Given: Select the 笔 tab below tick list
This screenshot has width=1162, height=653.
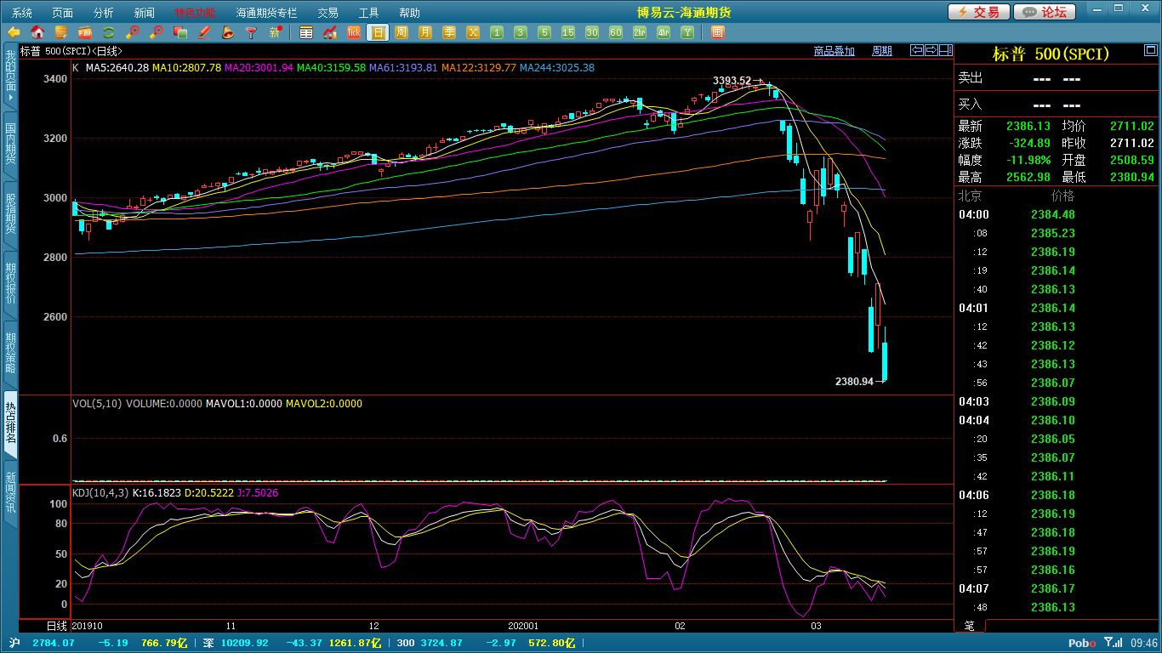Looking at the screenshot, I should (x=970, y=626).
